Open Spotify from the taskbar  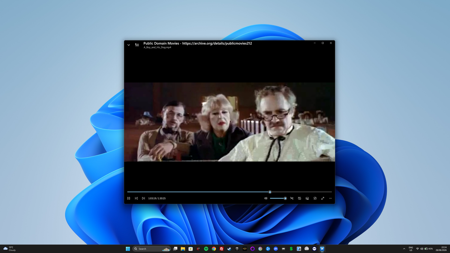pyautogui.click(x=206, y=249)
